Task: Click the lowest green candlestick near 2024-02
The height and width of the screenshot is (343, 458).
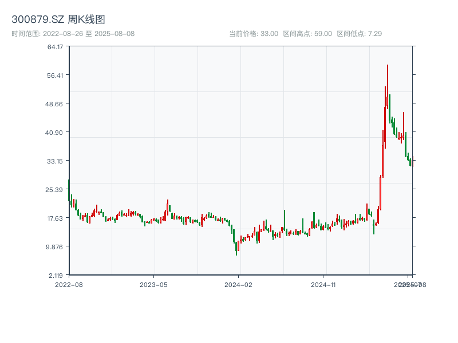Action: click(236, 249)
